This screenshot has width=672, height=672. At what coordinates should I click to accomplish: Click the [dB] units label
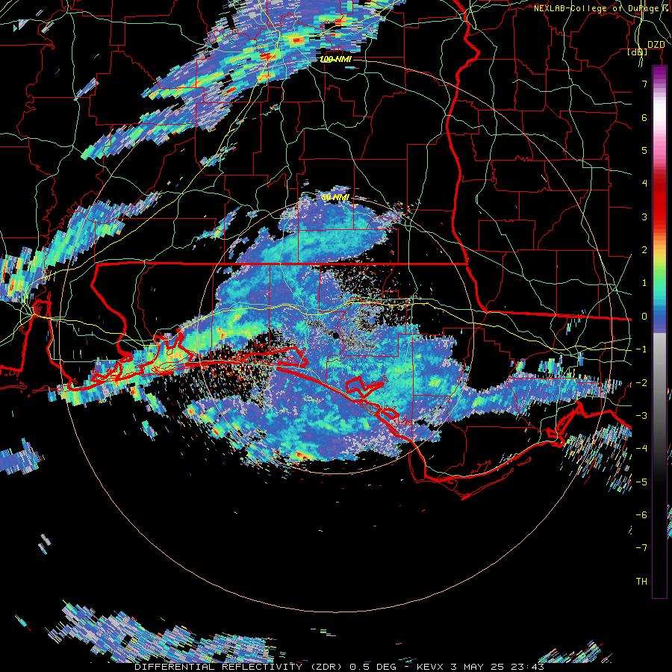pyautogui.click(x=638, y=52)
